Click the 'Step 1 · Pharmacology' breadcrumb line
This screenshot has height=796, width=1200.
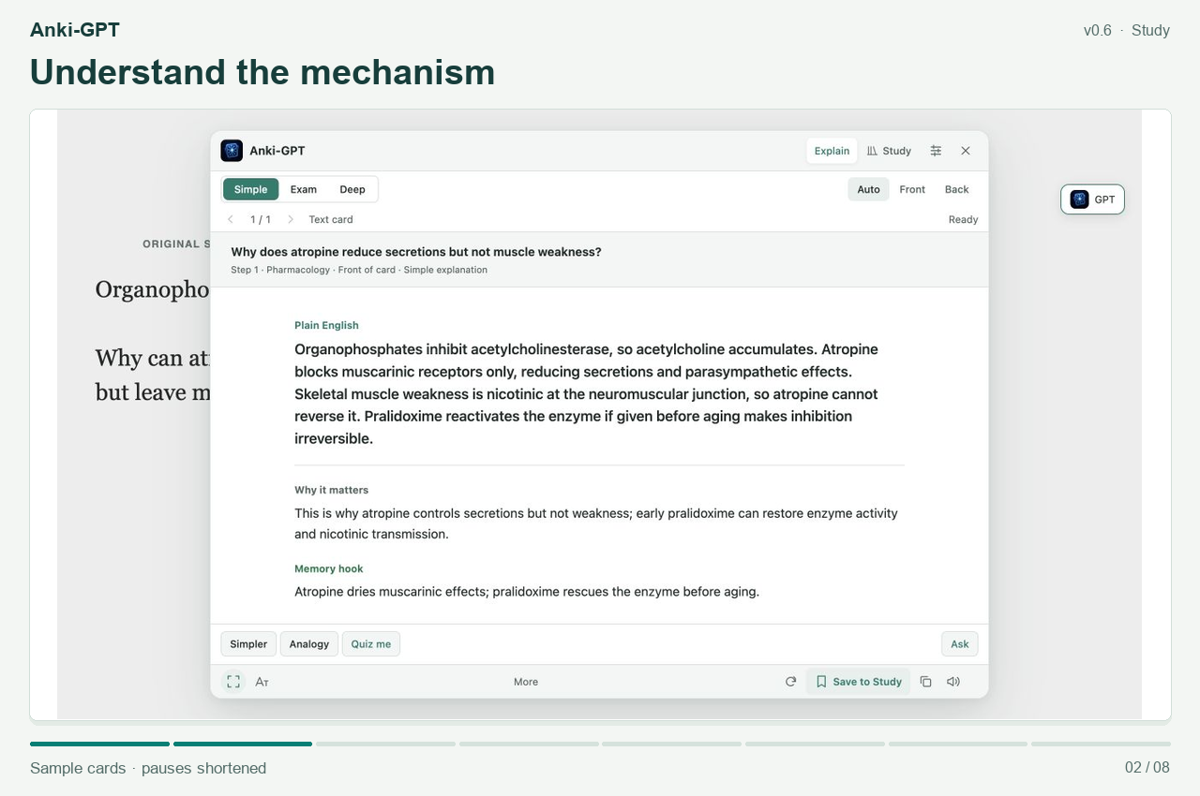click(x=359, y=270)
